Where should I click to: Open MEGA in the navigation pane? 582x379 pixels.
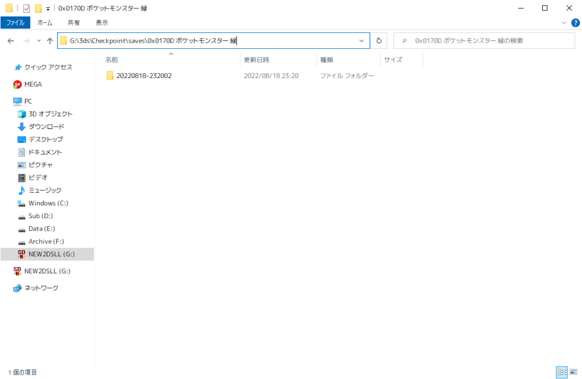tap(33, 84)
